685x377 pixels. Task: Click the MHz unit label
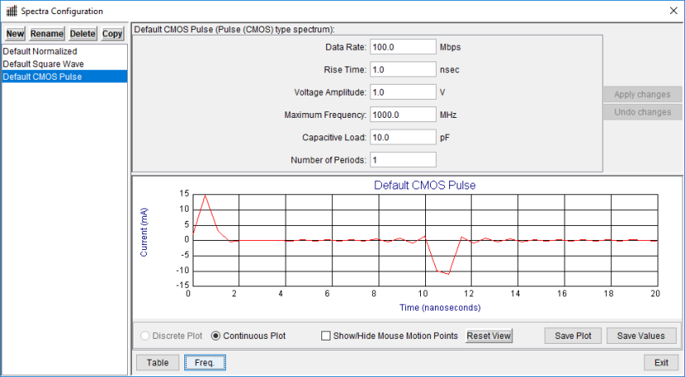click(x=448, y=115)
